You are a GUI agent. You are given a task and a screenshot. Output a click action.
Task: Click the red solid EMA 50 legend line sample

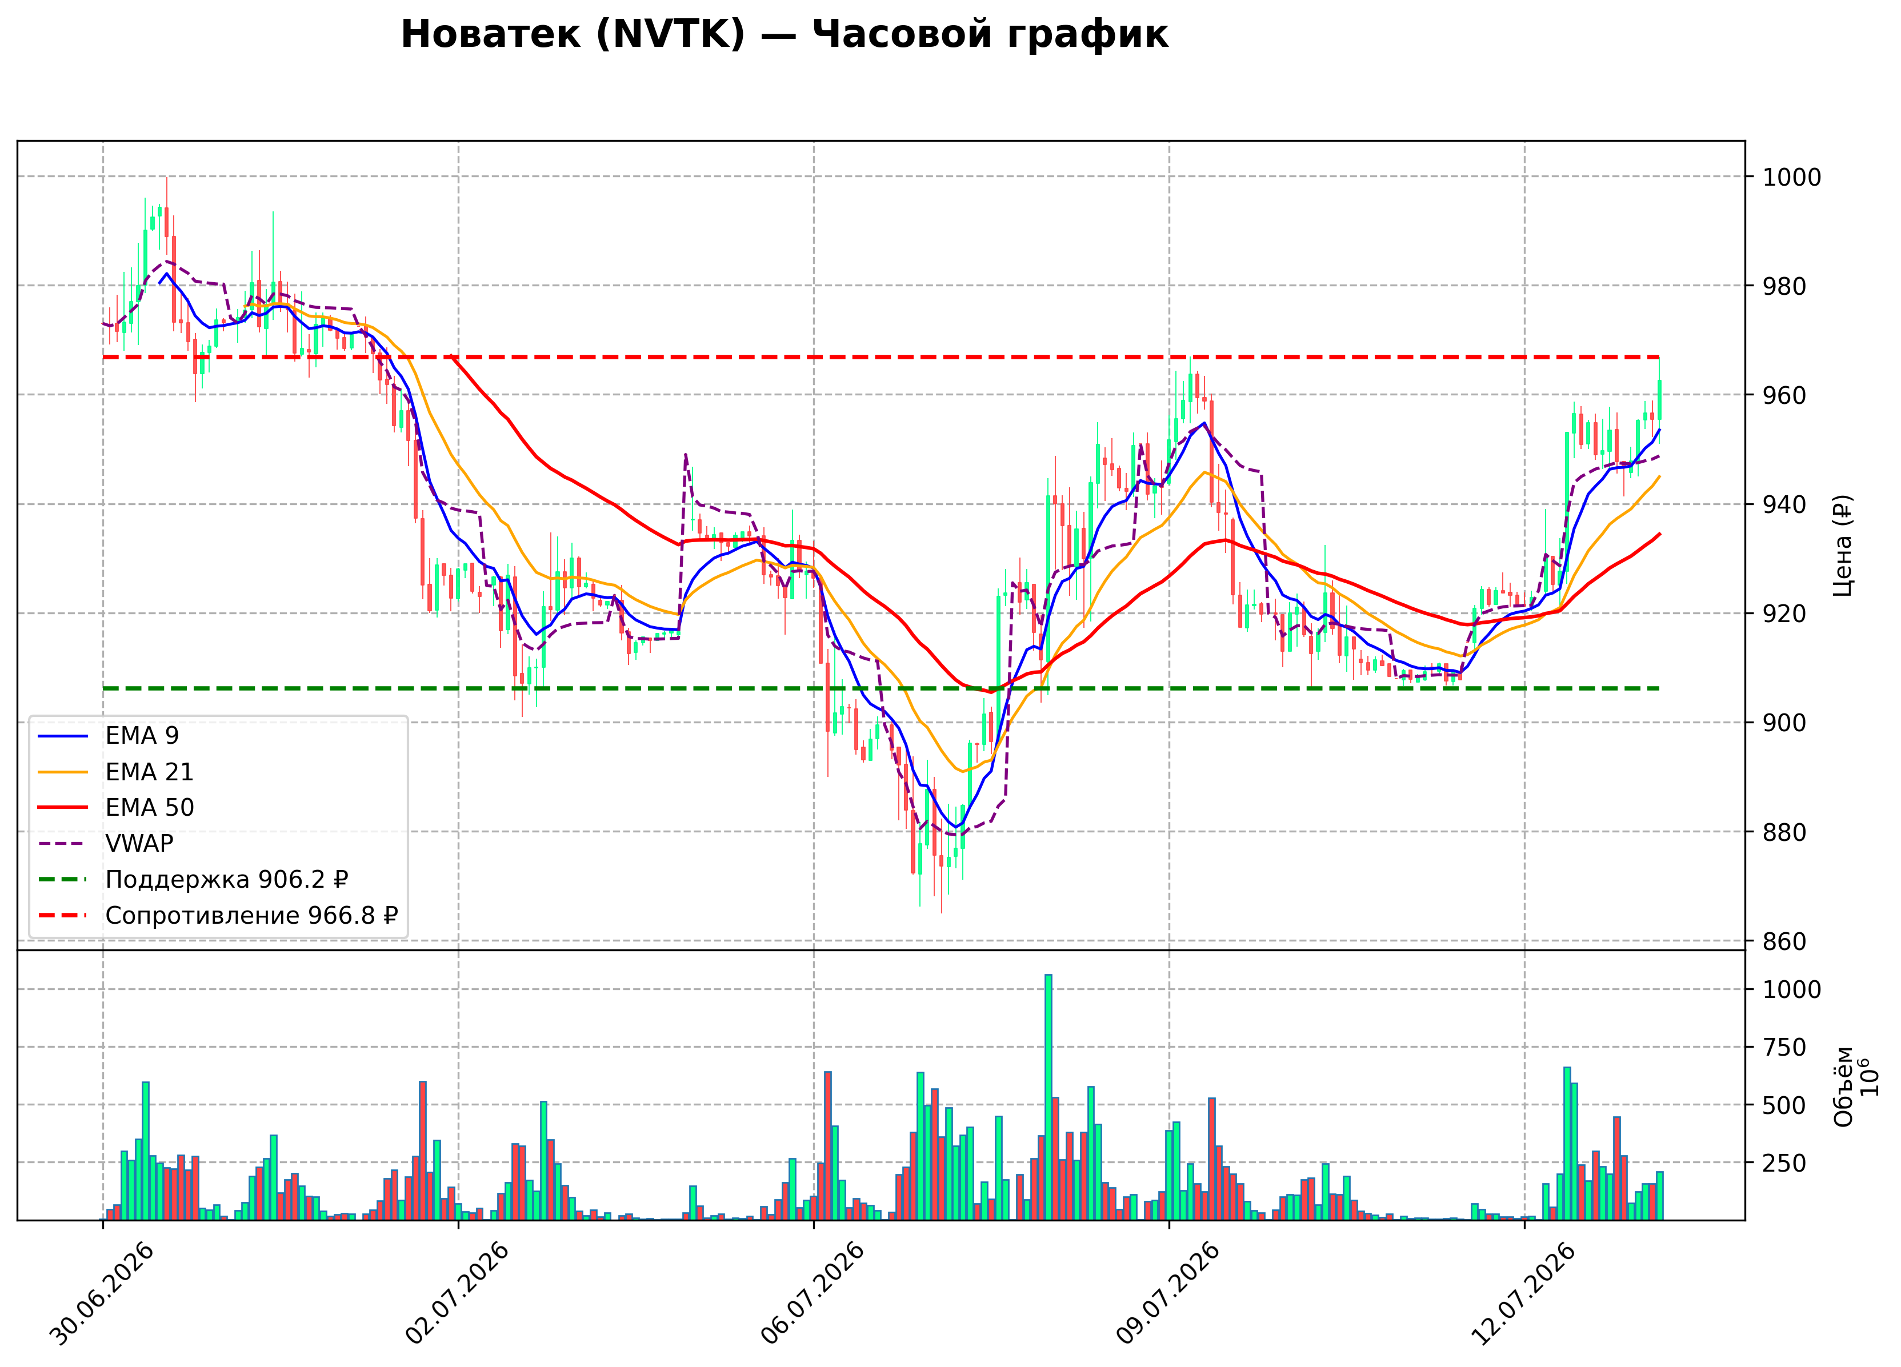coord(63,808)
